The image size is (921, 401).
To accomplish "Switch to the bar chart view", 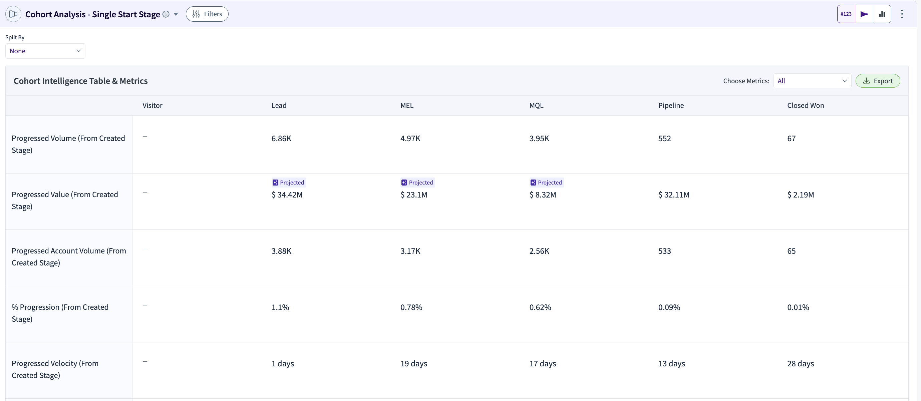I will click(882, 14).
